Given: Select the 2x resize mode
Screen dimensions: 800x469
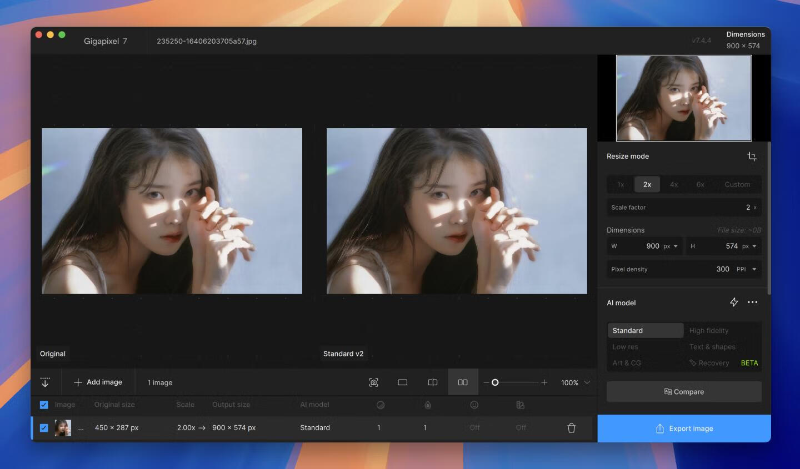Looking at the screenshot, I should (x=647, y=184).
